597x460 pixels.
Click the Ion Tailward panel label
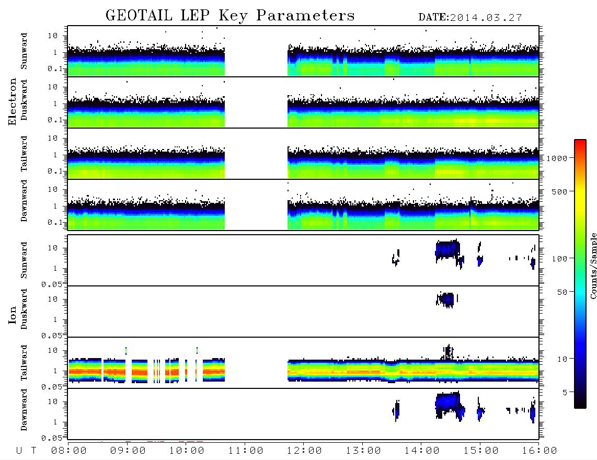pyautogui.click(x=24, y=363)
